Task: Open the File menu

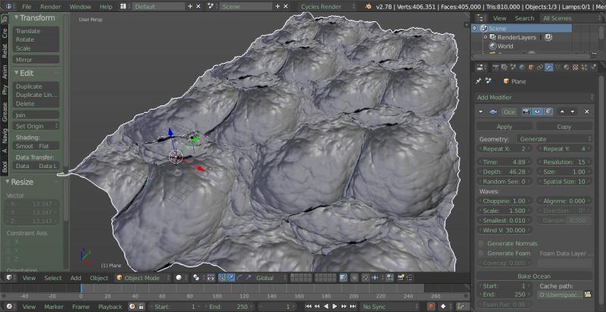Action: point(27,7)
